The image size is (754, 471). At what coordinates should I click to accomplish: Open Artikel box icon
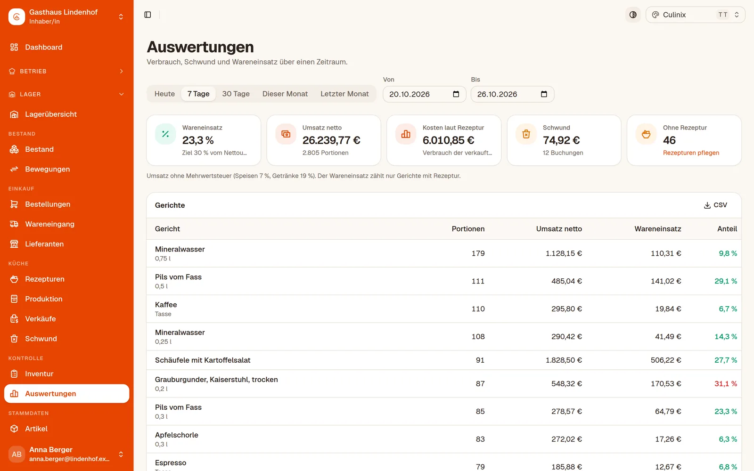pyautogui.click(x=14, y=429)
